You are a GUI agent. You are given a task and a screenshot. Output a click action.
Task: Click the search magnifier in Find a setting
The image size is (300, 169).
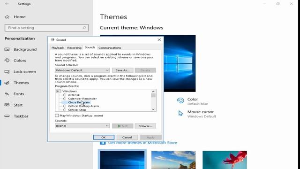pos(84,28)
